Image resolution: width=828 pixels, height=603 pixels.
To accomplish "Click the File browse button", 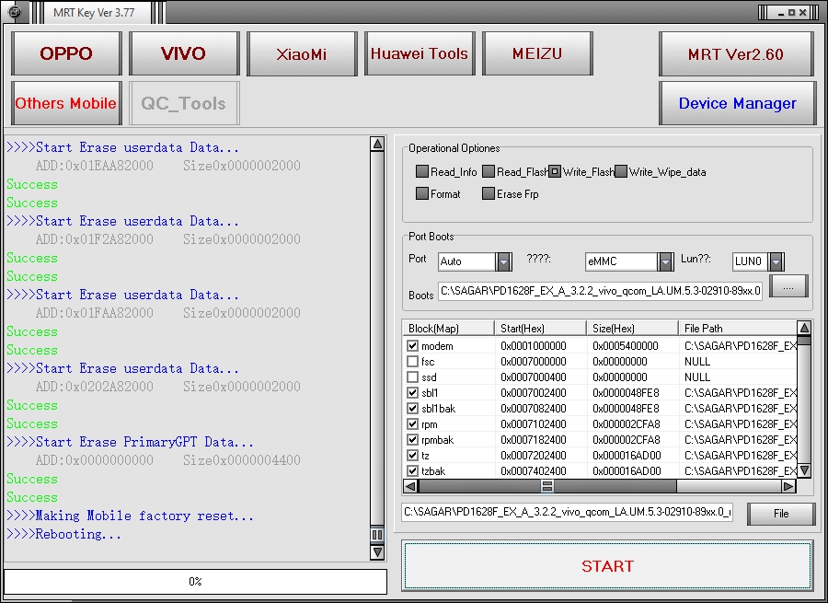I will pos(781,514).
